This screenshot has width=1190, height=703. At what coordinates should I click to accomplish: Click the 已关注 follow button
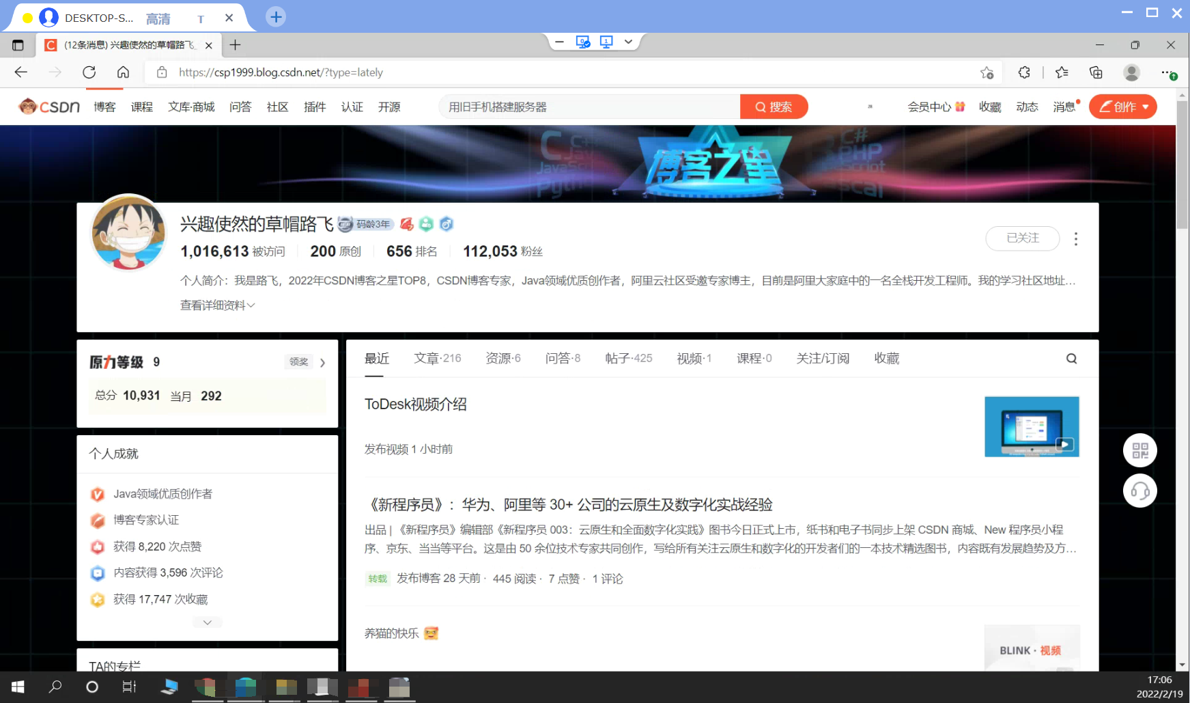[x=1023, y=238]
